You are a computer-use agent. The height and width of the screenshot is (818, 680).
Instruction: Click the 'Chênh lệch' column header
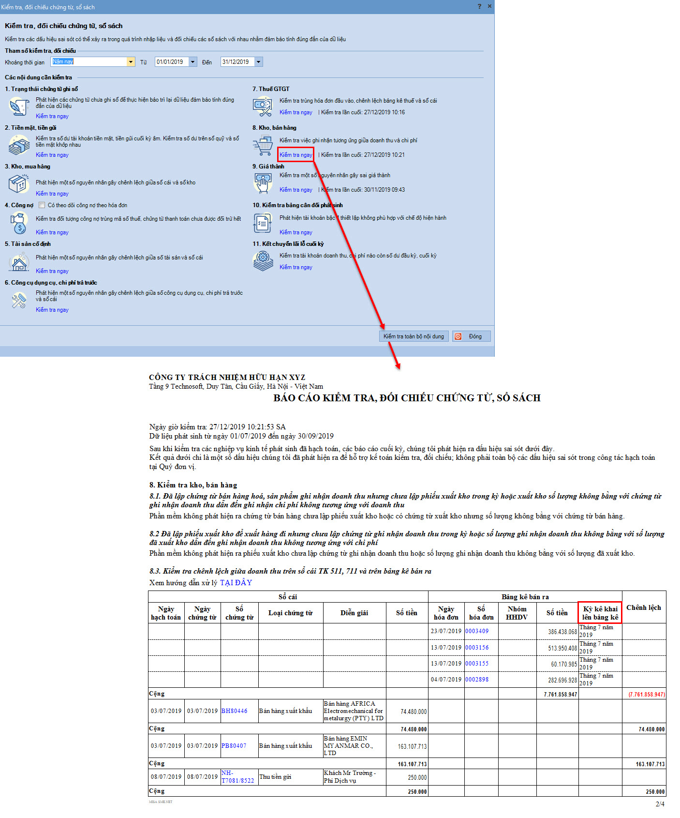[644, 607]
